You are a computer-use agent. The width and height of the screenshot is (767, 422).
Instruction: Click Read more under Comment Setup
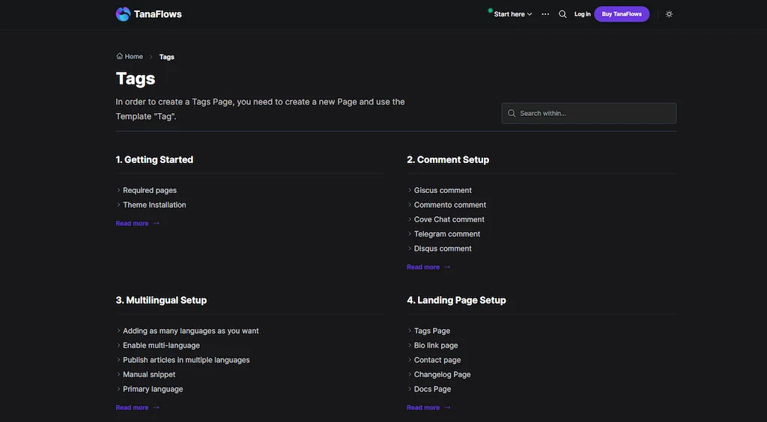pyautogui.click(x=428, y=267)
